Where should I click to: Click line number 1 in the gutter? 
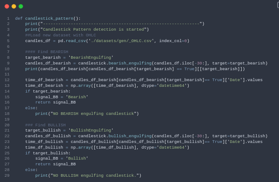pyautogui.click(x=8, y=18)
